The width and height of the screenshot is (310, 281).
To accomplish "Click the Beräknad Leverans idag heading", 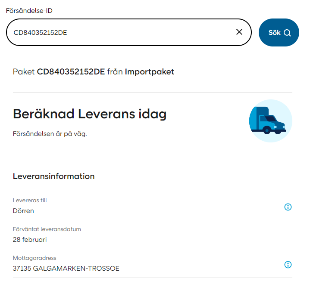I will pyautogui.click(x=90, y=114).
